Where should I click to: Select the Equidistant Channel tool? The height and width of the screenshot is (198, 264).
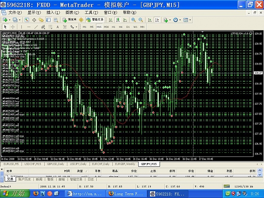pyautogui.click(x=43, y=27)
